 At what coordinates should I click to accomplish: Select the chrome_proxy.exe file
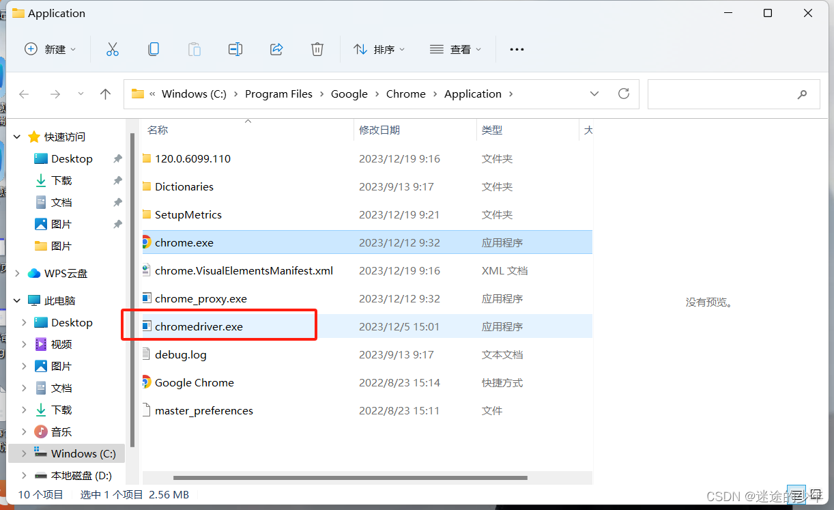click(x=366, y=298)
